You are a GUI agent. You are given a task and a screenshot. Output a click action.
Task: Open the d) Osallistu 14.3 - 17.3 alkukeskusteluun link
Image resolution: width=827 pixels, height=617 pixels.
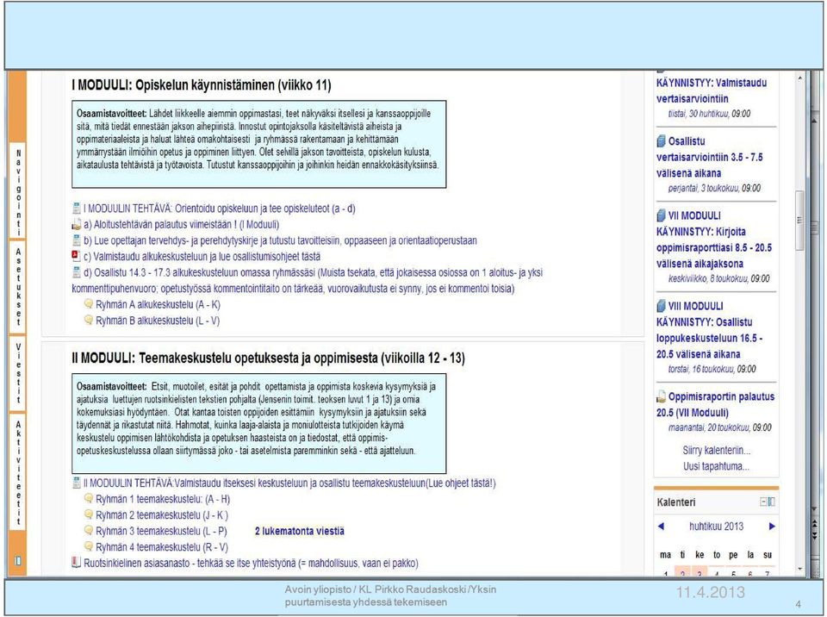tap(307, 281)
